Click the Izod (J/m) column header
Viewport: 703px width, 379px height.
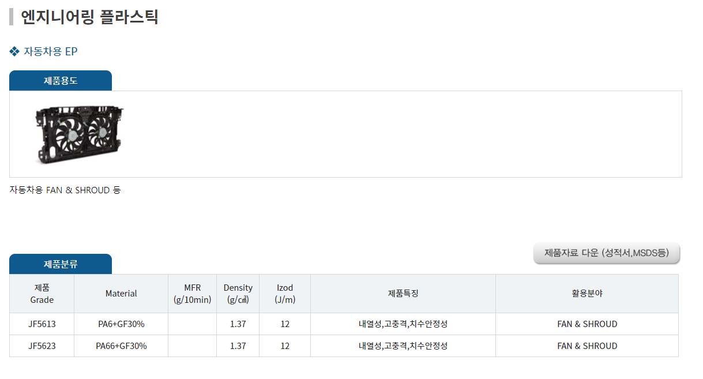(285, 294)
